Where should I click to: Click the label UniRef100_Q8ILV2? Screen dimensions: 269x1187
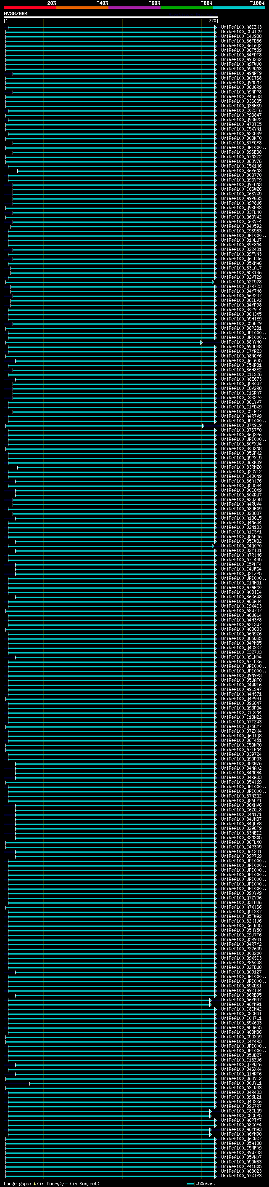click(241, 301)
